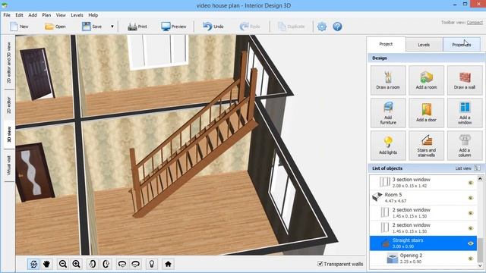486x273 pixels.
Task: Select the hand pan tool
Action: (47, 264)
